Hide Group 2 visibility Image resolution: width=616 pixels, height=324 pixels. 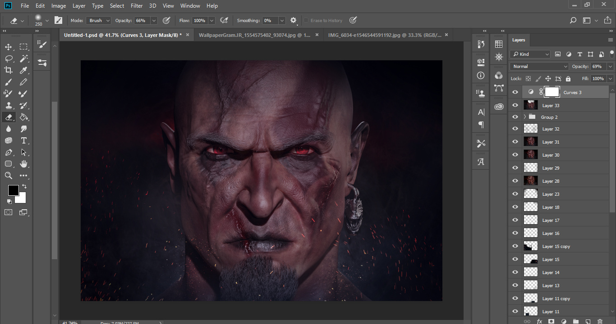click(515, 117)
